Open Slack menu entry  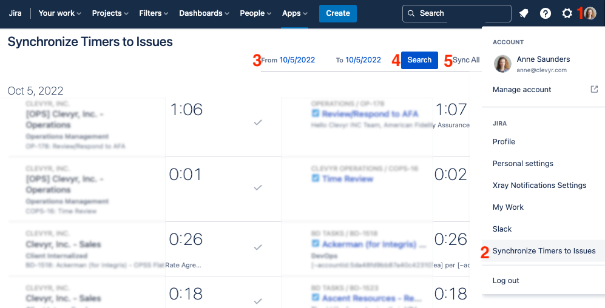pyautogui.click(x=502, y=229)
